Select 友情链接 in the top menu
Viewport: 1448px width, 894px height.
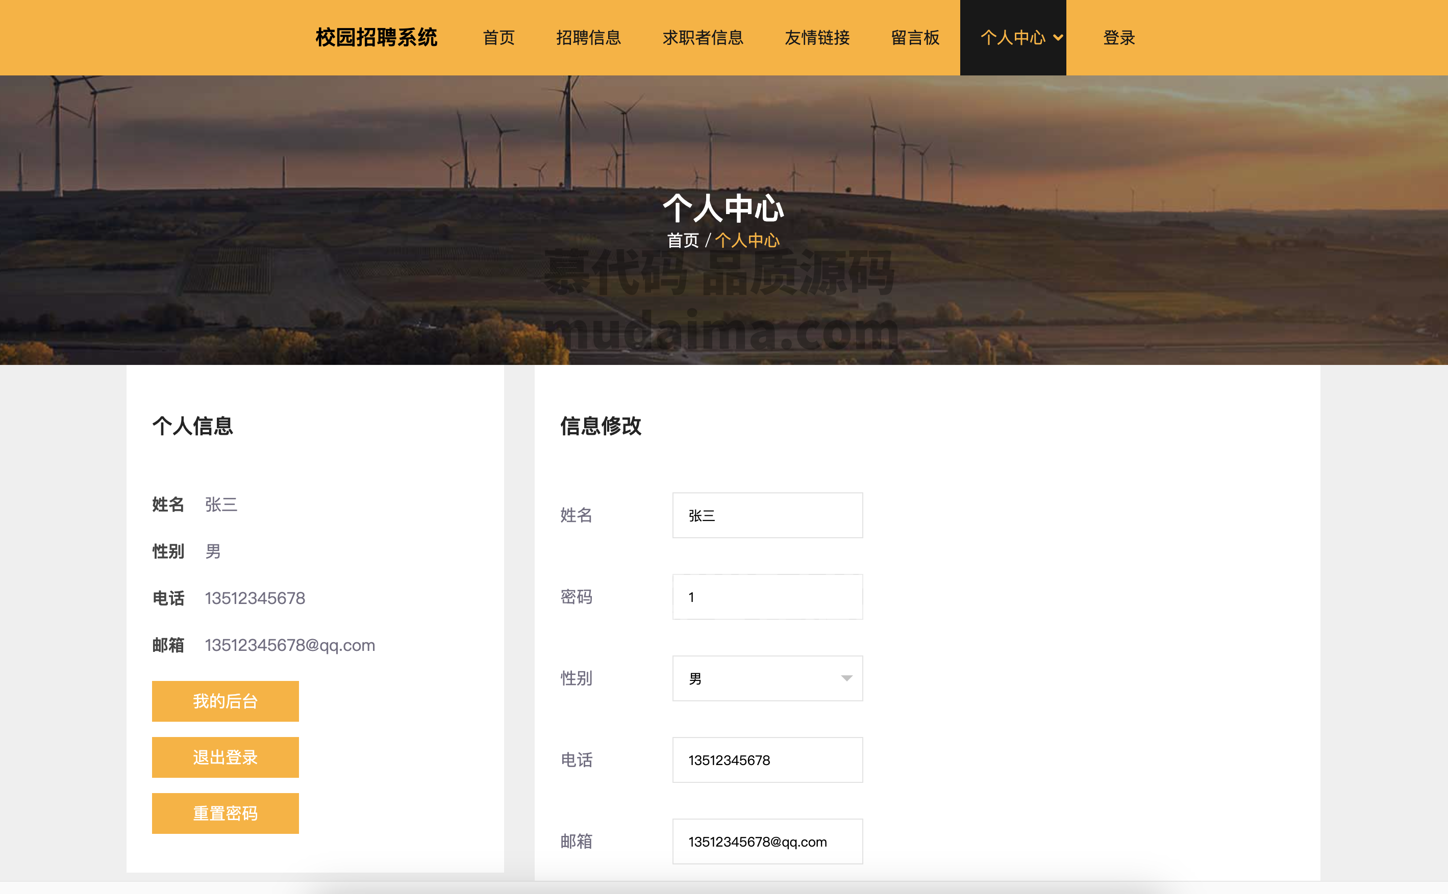click(x=817, y=38)
